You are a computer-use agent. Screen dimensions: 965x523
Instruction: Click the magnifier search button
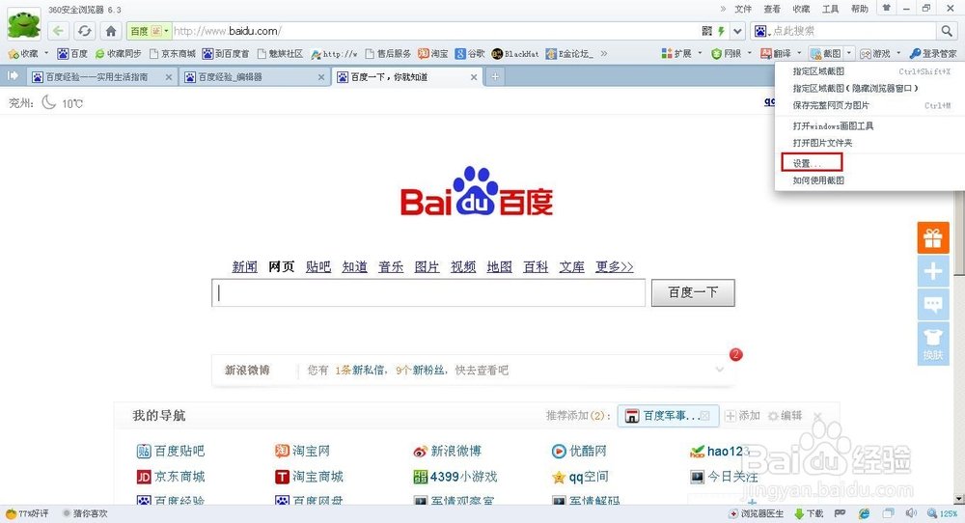click(947, 31)
